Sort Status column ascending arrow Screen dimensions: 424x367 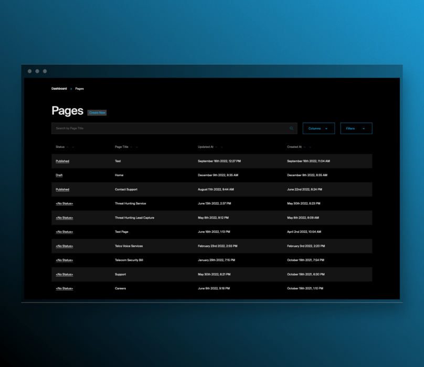pos(67,147)
